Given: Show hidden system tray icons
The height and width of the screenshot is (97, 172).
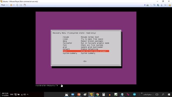Looking at the screenshot, I should [28, 95].
